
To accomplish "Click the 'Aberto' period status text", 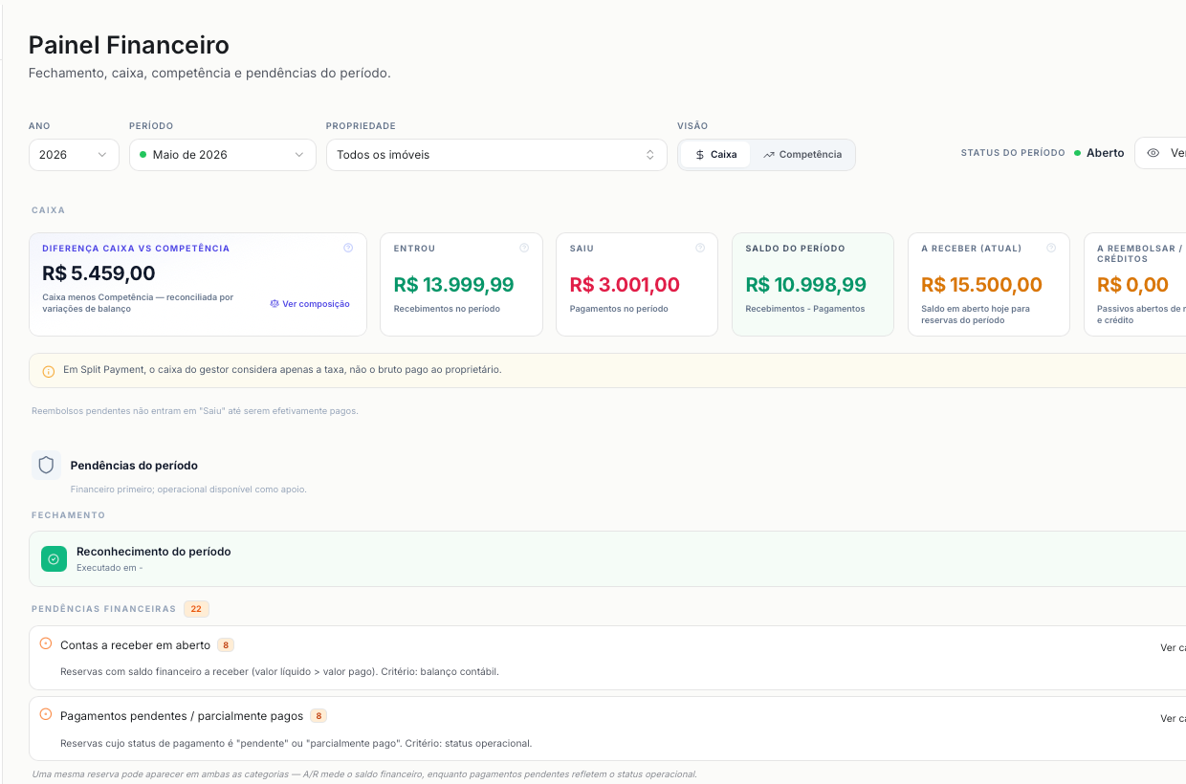I will 1106,153.
